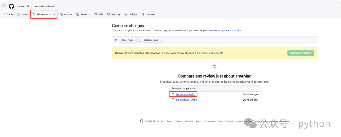Open the repository Settings tab
The image size is (341, 137).
(148, 14)
